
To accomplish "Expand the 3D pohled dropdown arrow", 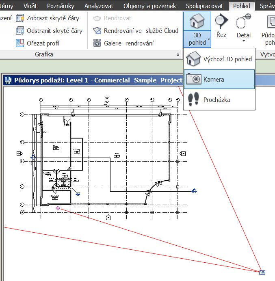I will [209, 39].
